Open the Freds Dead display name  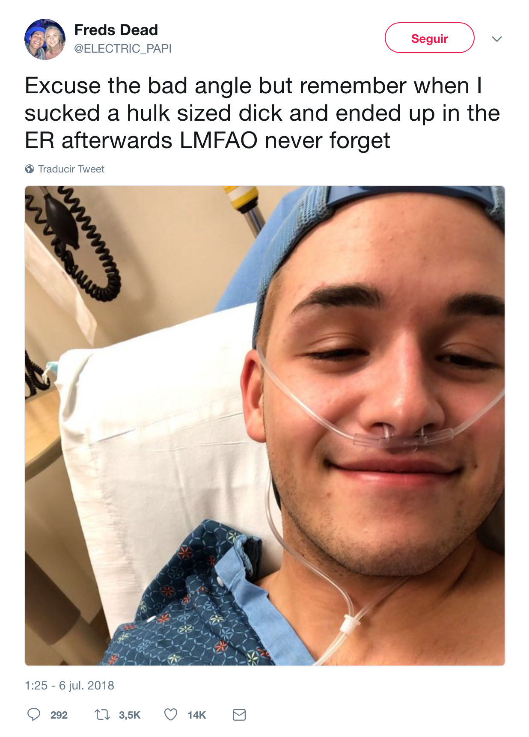116,30
